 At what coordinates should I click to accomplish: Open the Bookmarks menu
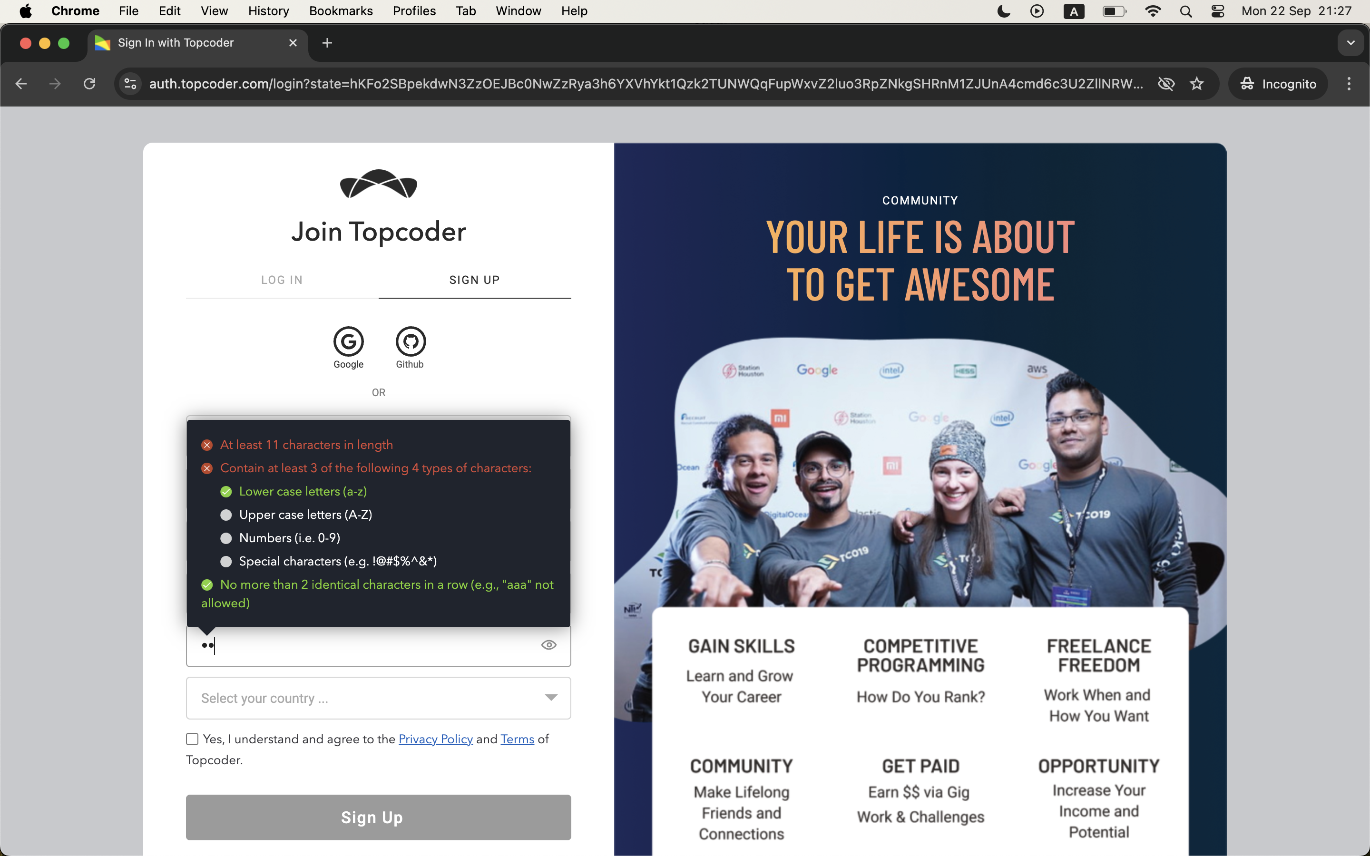pos(341,11)
